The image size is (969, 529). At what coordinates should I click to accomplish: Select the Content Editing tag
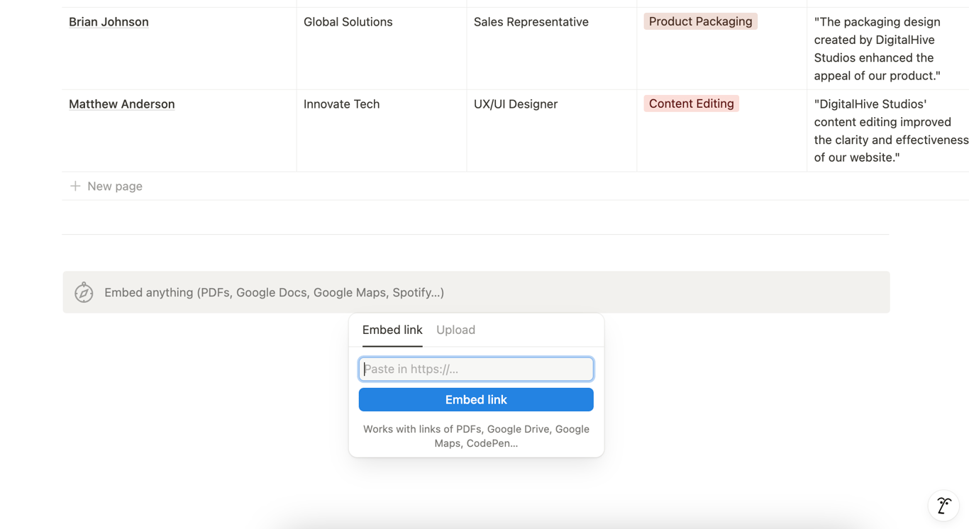tap(691, 104)
